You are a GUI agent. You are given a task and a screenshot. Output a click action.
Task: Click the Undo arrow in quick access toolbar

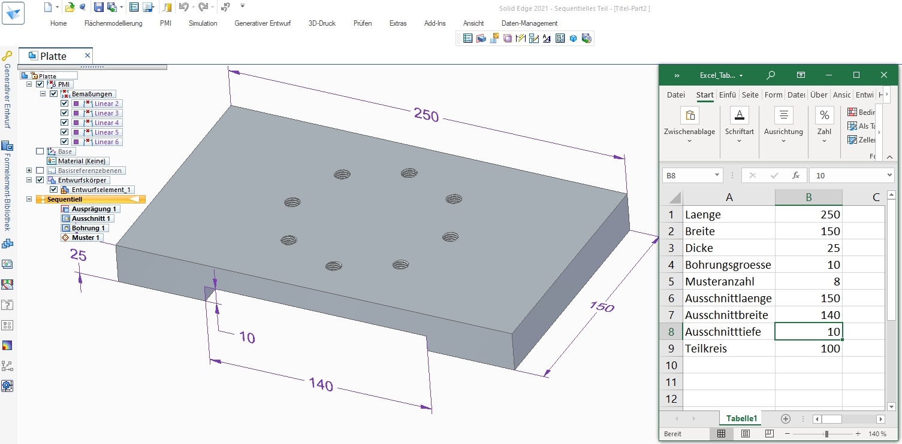[x=183, y=7]
